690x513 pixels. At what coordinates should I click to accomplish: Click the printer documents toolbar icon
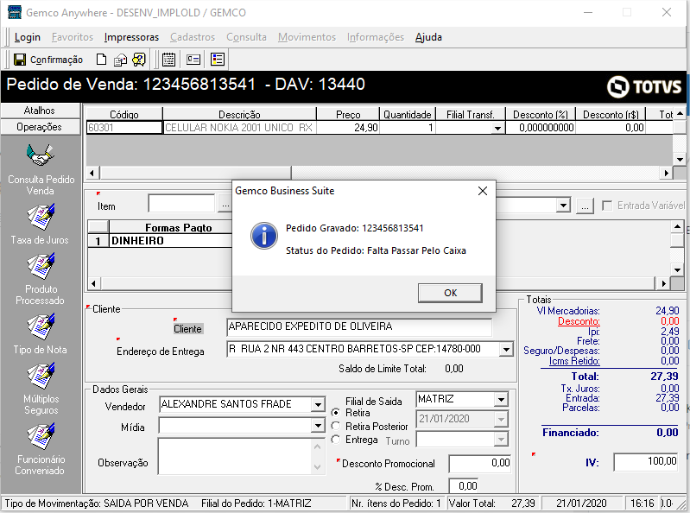120,60
